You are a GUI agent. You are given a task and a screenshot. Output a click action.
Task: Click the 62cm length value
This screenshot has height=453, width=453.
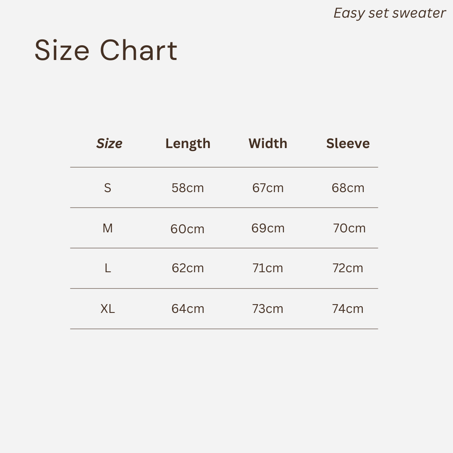click(x=188, y=268)
